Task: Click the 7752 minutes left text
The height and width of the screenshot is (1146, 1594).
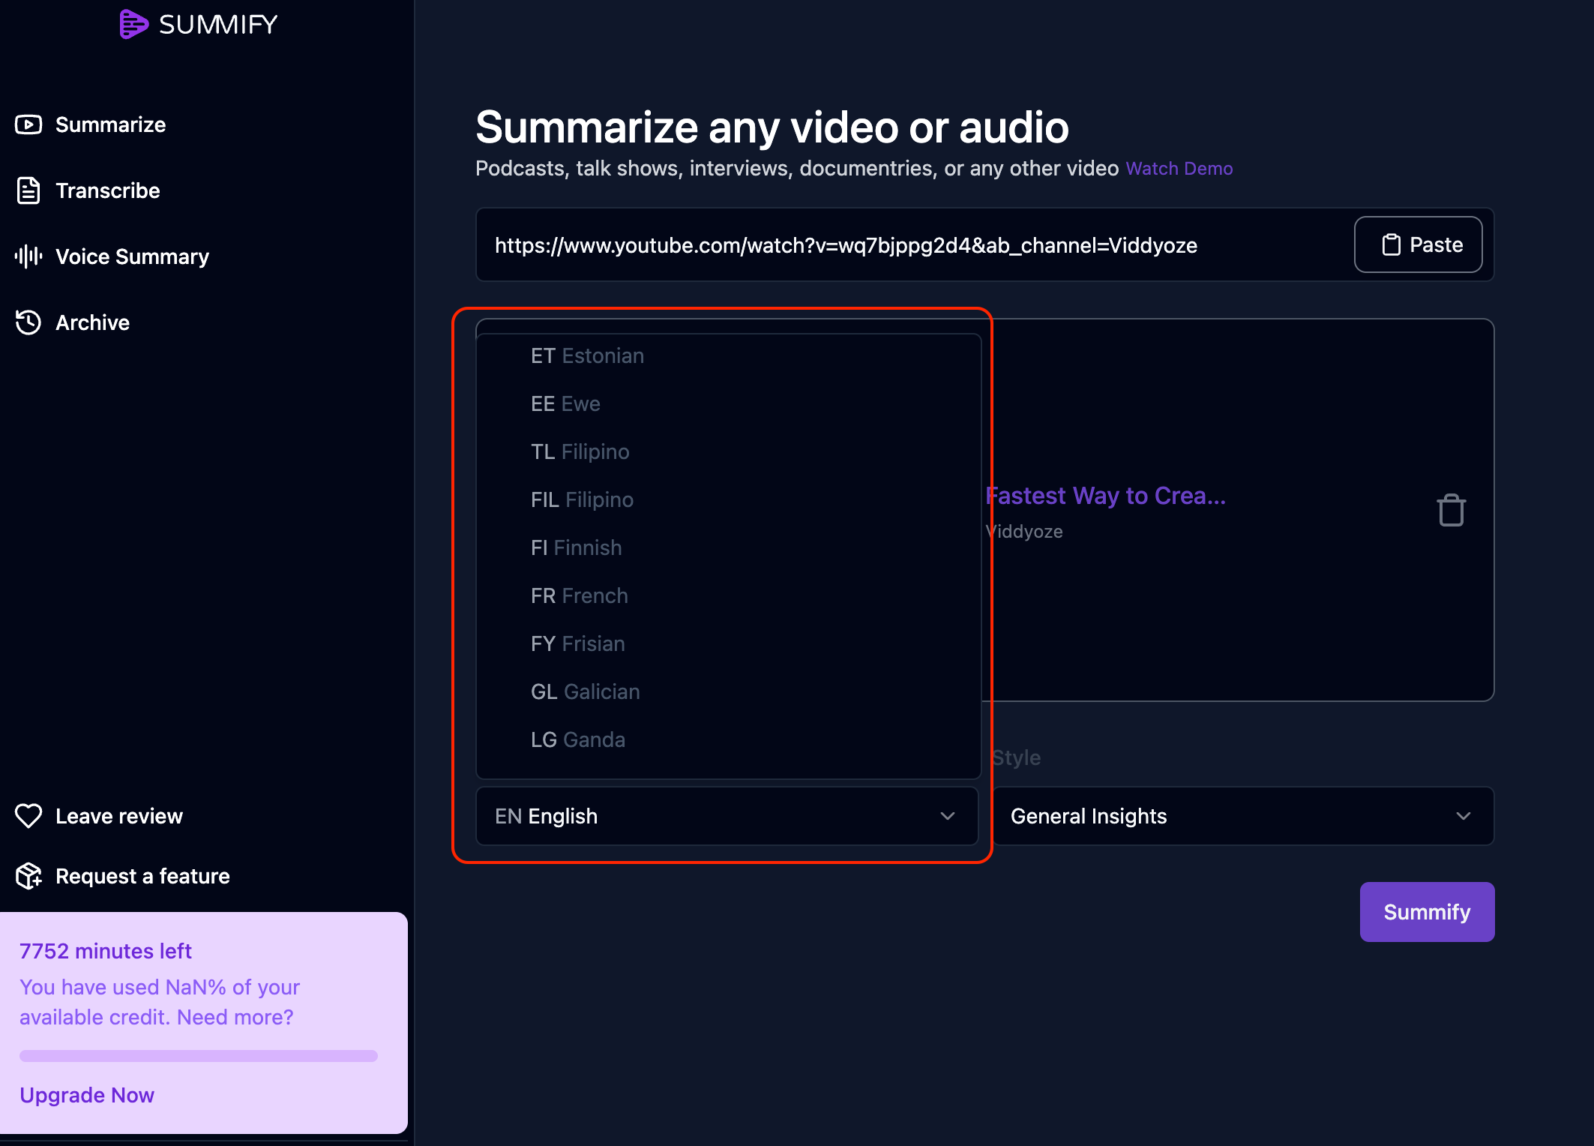Action: [x=106, y=951]
